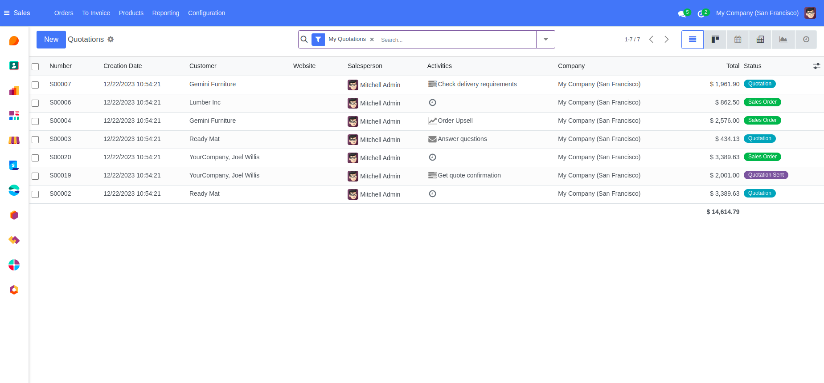The width and height of the screenshot is (824, 383).
Task: Switch to the Kanban view
Action: (x=715, y=40)
